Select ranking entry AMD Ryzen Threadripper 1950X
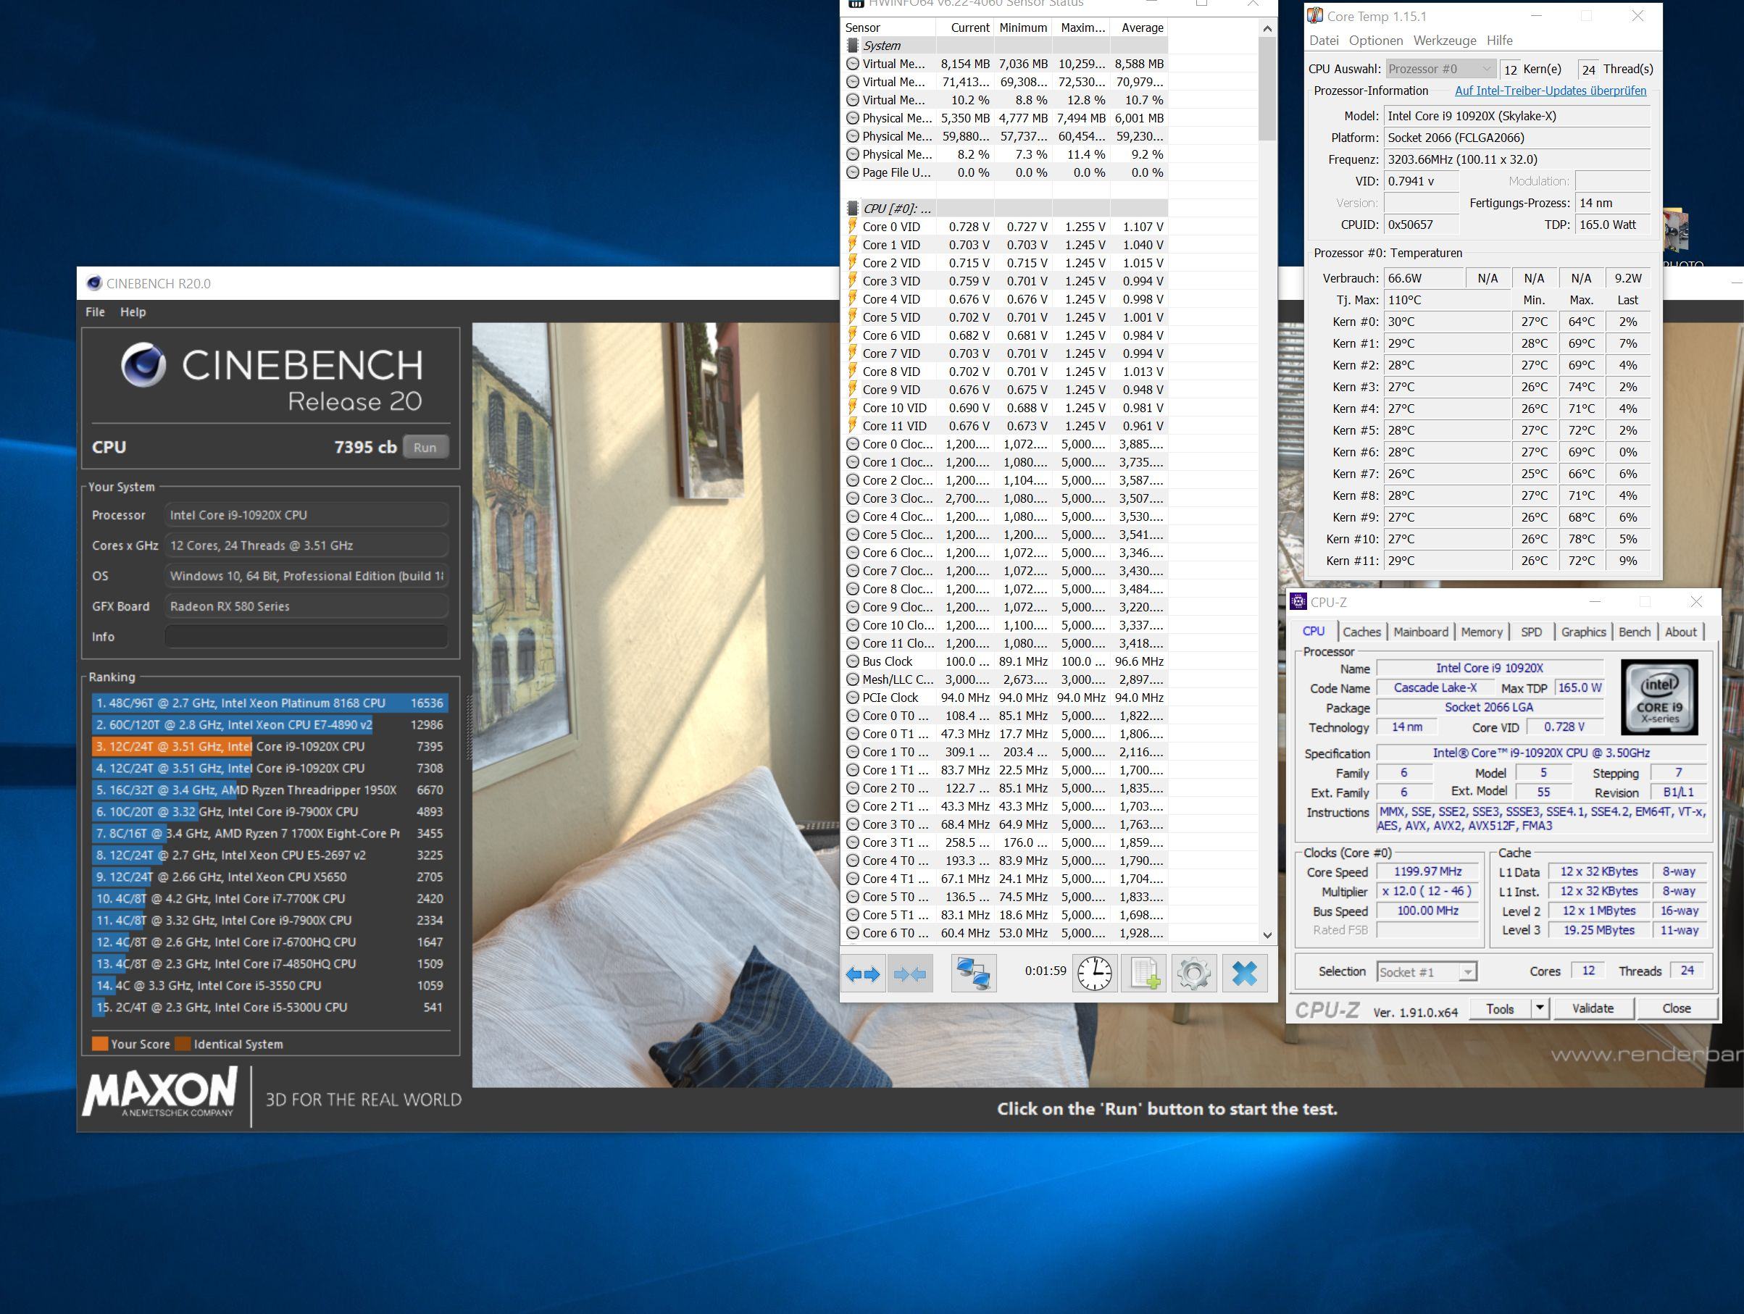This screenshot has width=1744, height=1314. tap(268, 790)
